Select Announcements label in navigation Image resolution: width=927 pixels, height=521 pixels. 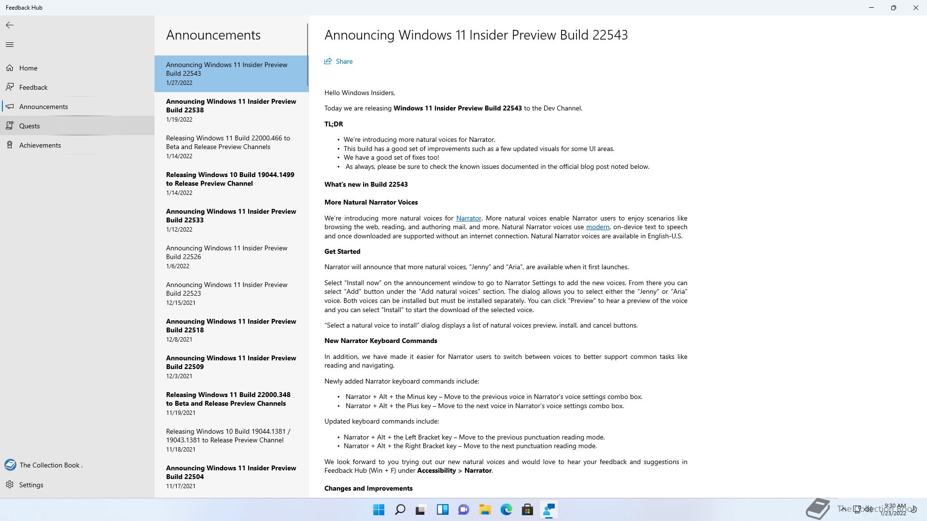coord(43,107)
